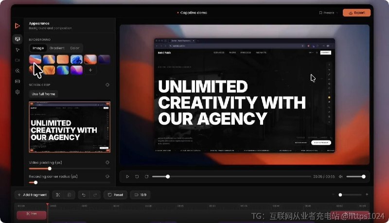Click the 00:05 / 00:55 time readout

(x=324, y=177)
